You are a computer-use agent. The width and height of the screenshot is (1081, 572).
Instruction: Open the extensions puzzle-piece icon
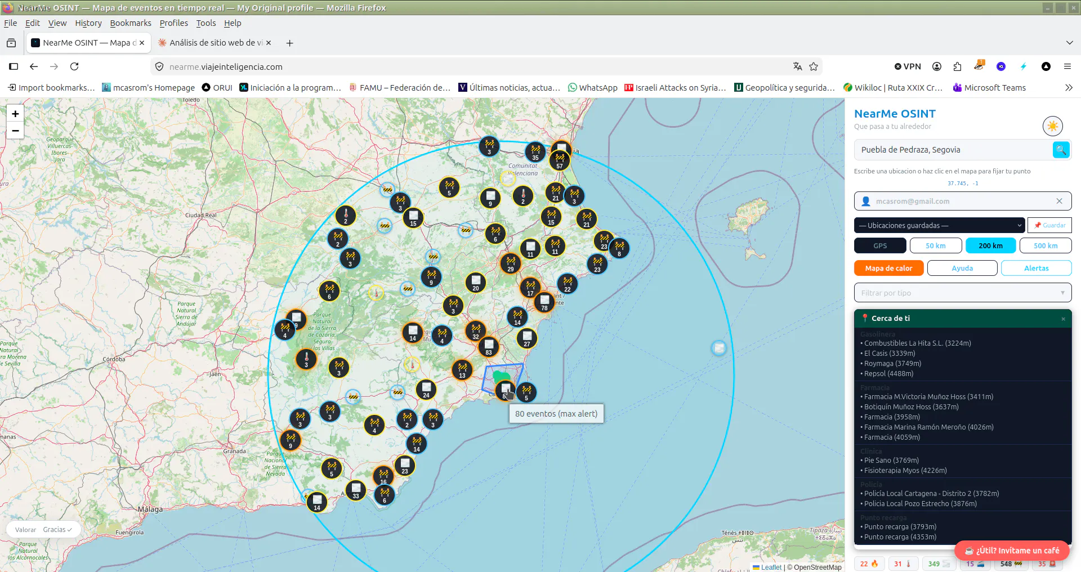click(x=958, y=66)
